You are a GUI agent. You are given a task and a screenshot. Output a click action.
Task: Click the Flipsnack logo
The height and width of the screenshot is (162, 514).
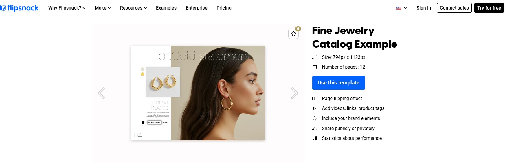19,8
